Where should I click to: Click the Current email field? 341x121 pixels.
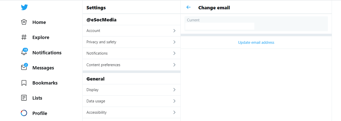click(220, 26)
